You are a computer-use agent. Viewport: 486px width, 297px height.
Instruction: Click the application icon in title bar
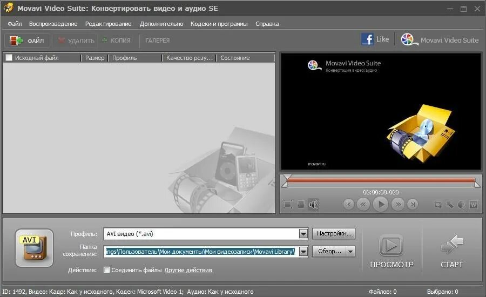9,8
